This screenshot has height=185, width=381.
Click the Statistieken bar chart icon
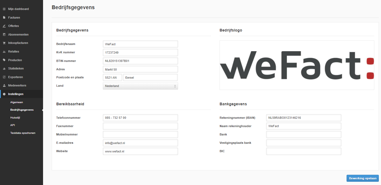(x=4, y=69)
